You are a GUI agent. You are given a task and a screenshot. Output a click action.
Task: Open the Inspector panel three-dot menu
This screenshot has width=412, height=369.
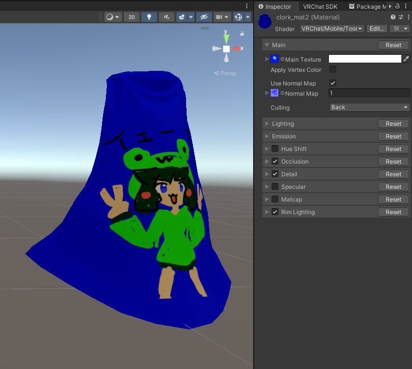tap(406, 6)
